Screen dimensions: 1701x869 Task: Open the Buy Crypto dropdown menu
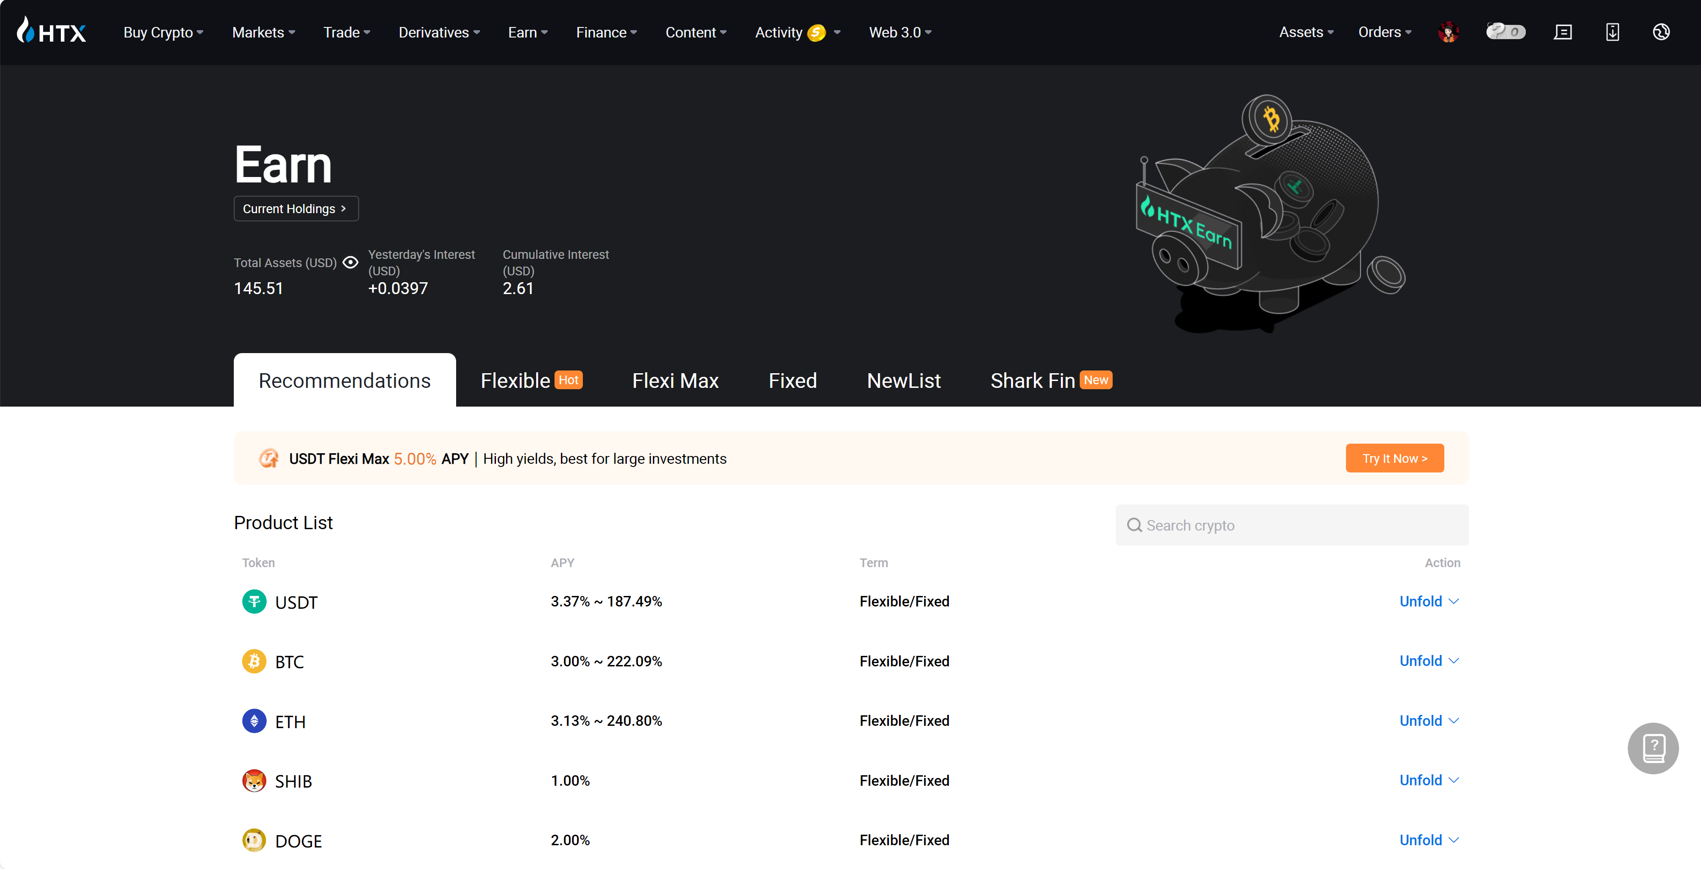pos(163,32)
